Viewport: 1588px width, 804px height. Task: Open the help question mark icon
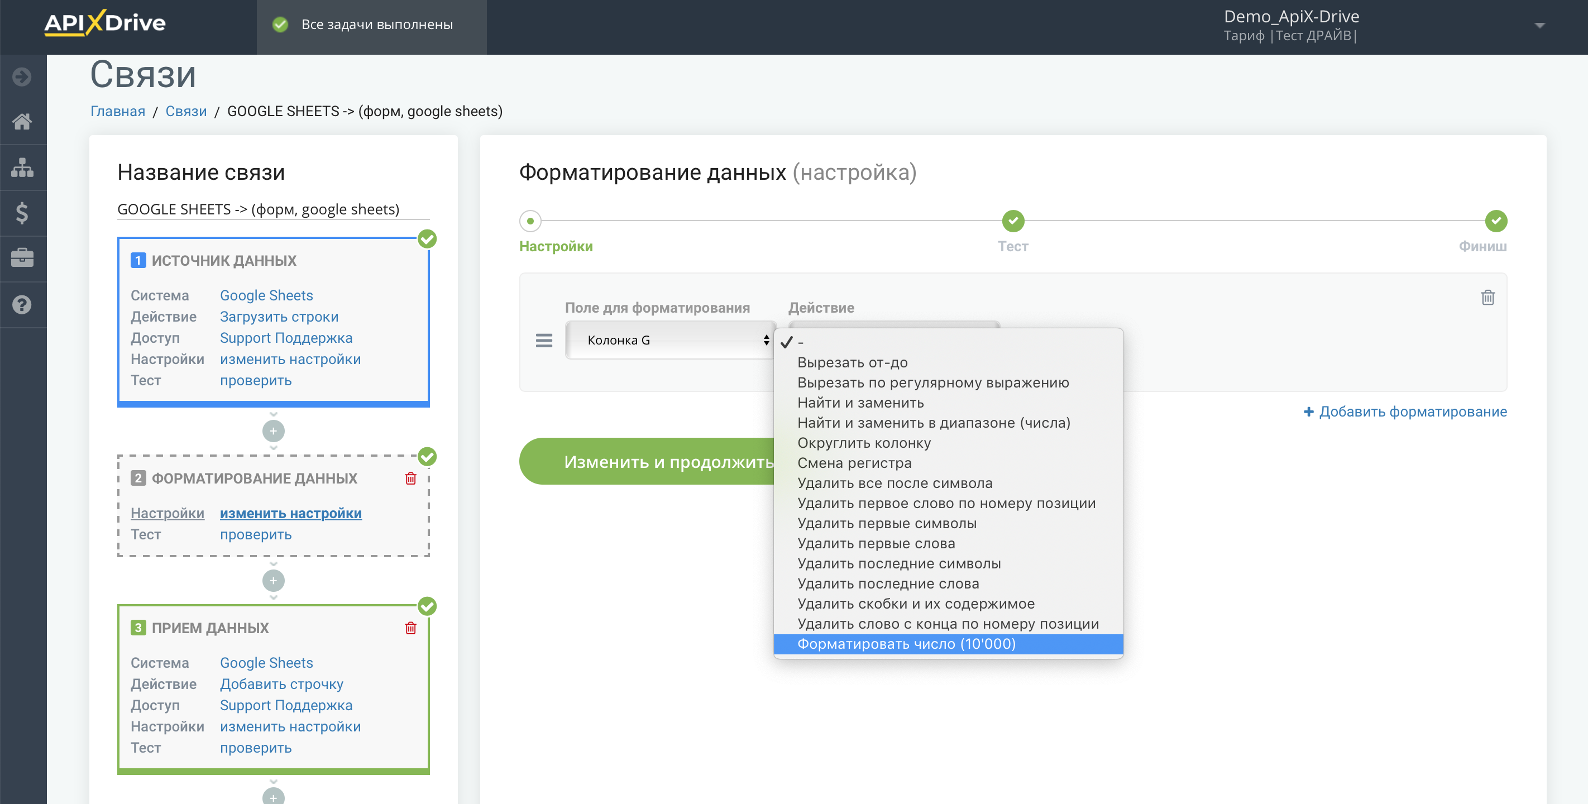22,305
